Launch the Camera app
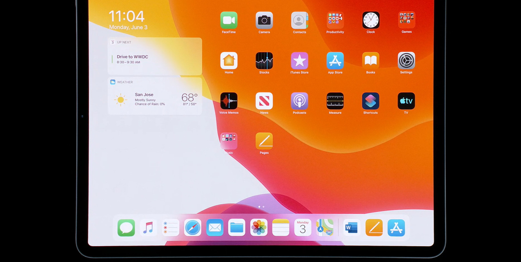This screenshot has width=521, height=262. pos(264,20)
